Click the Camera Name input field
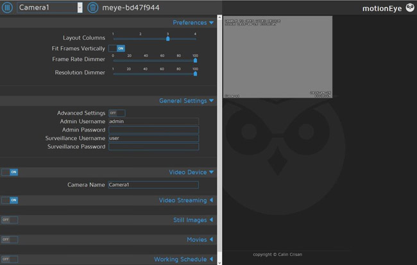This screenshot has width=417, height=265. pyautogui.click(x=153, y=185)
